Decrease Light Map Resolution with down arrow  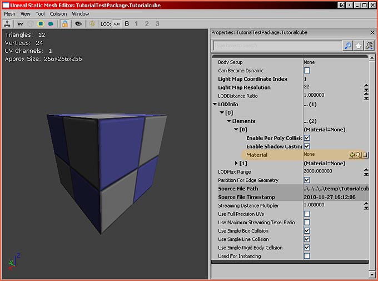(x=366, y=90)
